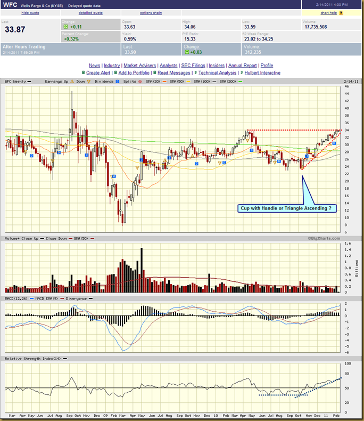Click the Volume value 17,735,508

[x=316, y=27]
